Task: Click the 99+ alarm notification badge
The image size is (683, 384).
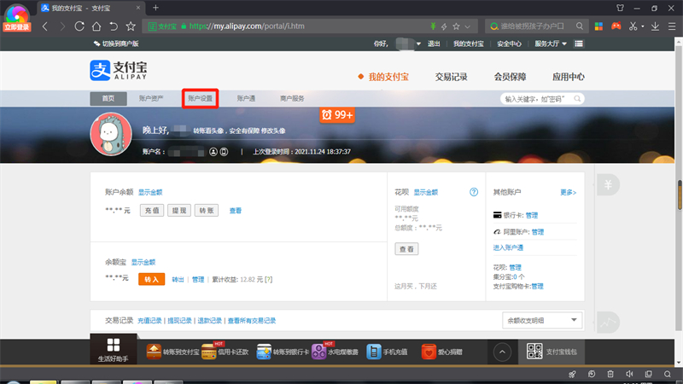Action: [337, 115]
